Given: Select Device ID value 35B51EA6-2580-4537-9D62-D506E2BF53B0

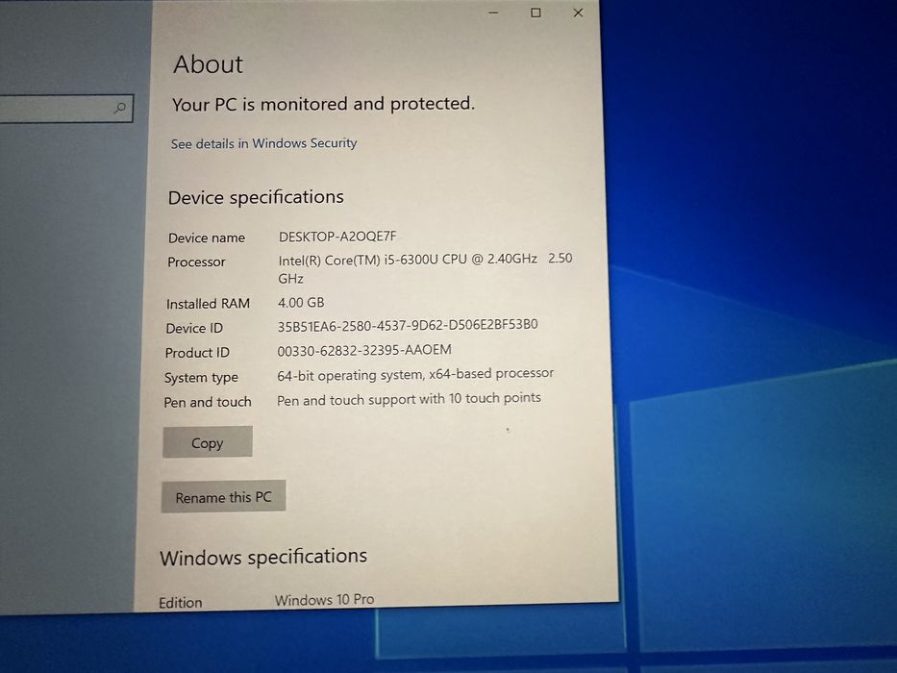Looking at the screenshot, I should pyautogui.click(x=408, y=325).
